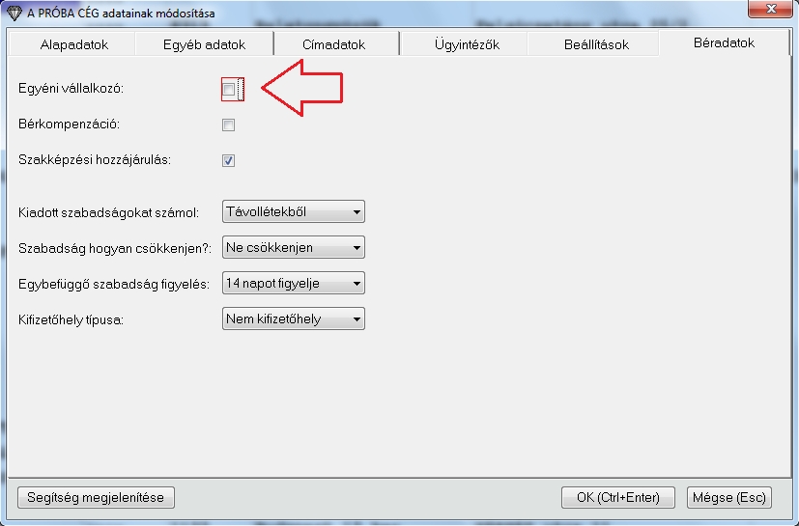
Task: Open the Egybefüggő szabadság figyelés dropdown
Action: click(x=294, y=284)
